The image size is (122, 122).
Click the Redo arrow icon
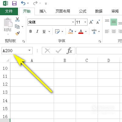click(35, 3)
